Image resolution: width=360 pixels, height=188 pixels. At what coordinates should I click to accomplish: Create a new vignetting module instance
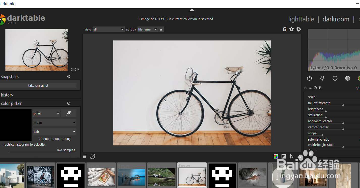pos(320,88)
